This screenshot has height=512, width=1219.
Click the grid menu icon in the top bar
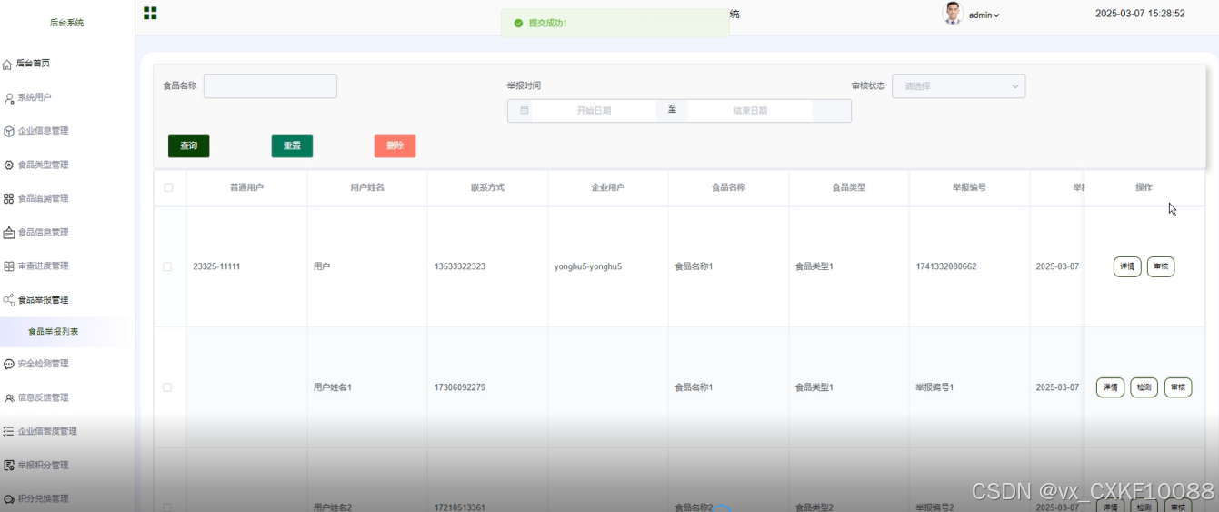150,13
